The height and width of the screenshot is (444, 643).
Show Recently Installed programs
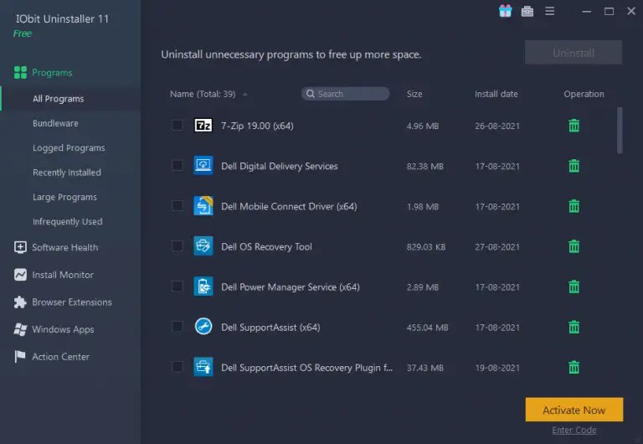tap(67, 173)
